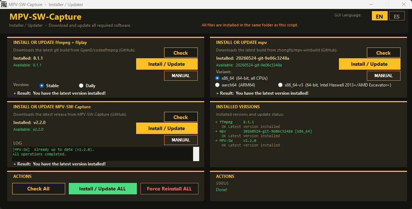Click the MPV-SW-Capture app icon in title bar

[4, 4]
